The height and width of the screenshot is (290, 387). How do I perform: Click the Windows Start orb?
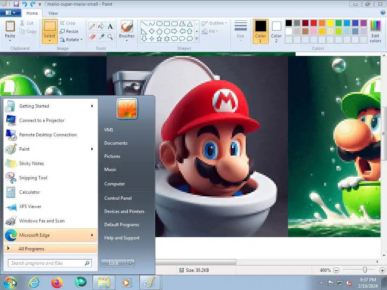10,282
